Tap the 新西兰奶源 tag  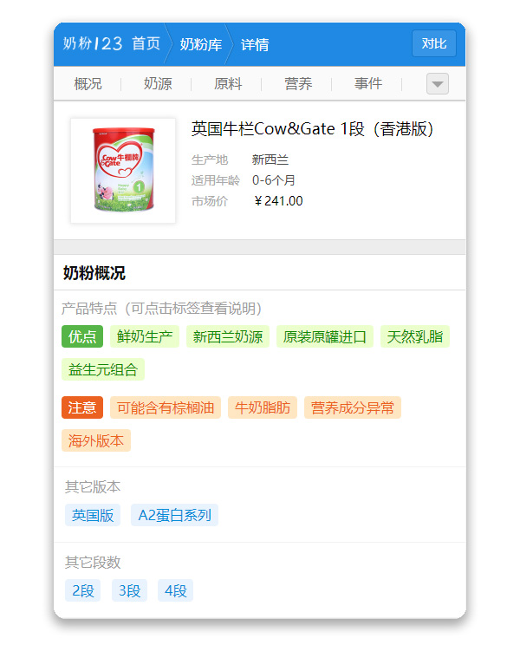click(x=228, y=336)
